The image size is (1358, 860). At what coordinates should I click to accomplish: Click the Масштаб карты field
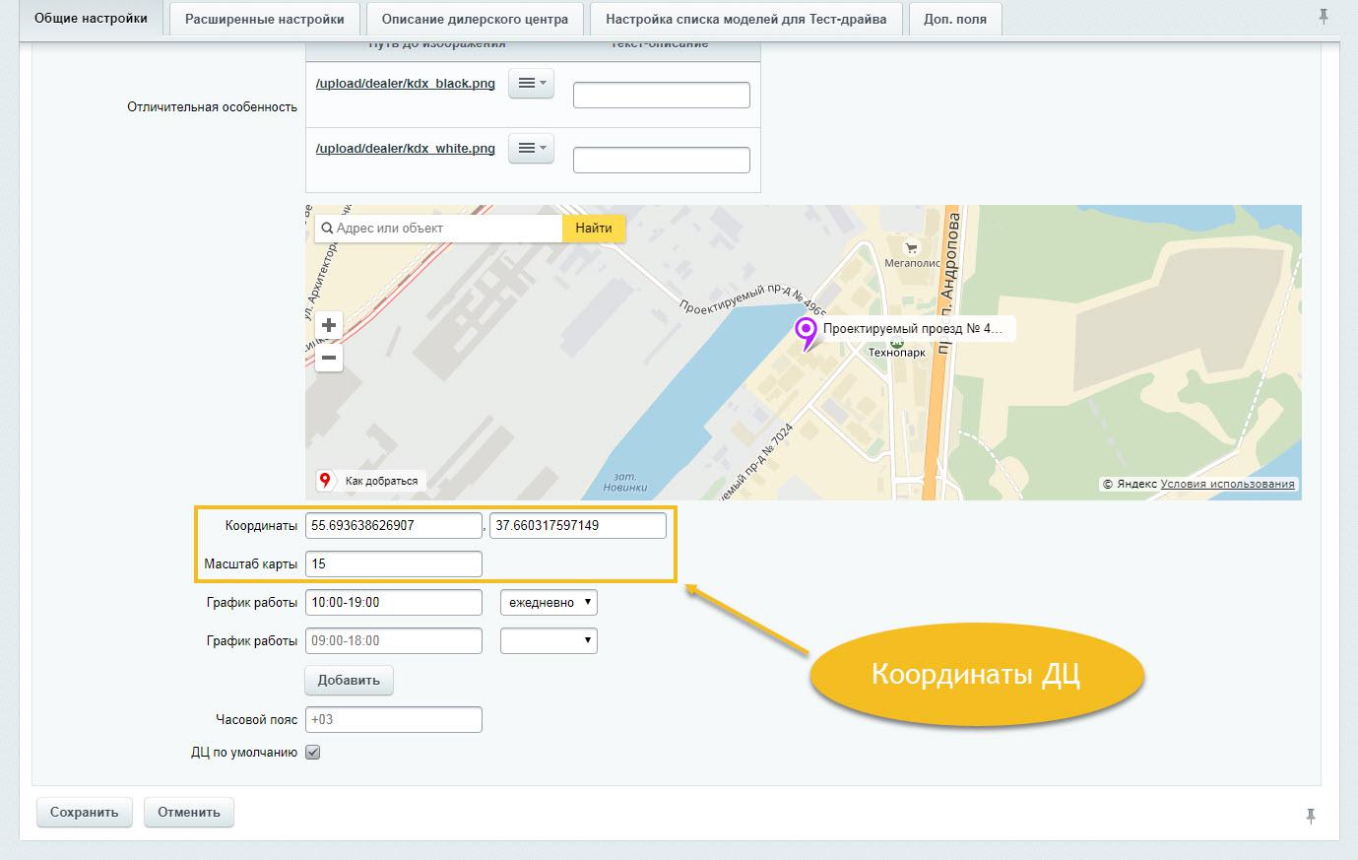coord(394,563)
